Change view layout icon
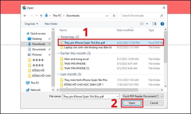The image size is (191, 114). coord(142,24)
